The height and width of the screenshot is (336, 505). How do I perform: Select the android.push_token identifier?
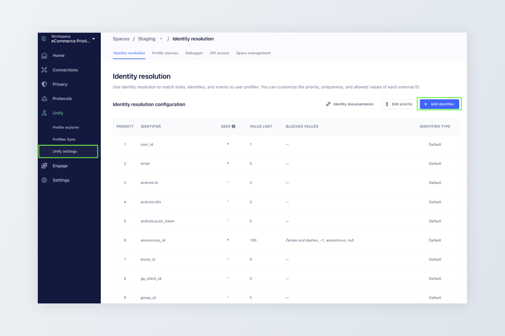point(157,221)
